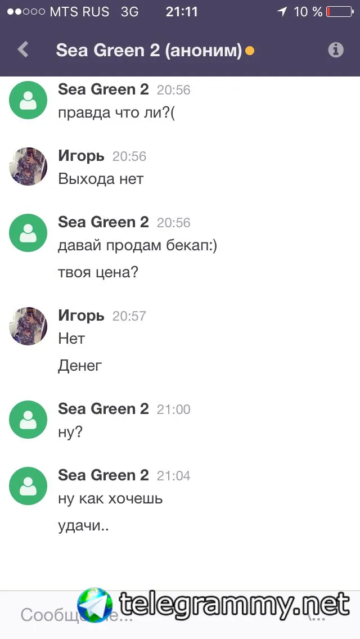Tap sender name 'Игорь' at 20:56
The height and width of the screenshot is (639, 360).
pos(81,156)
